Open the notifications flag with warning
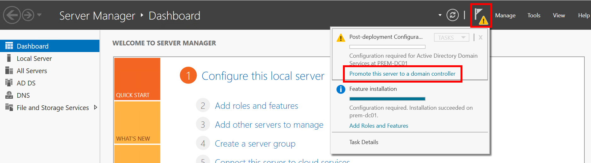Image resolution: width=591 pixels, height=163 pixels. tap(481, 15)
